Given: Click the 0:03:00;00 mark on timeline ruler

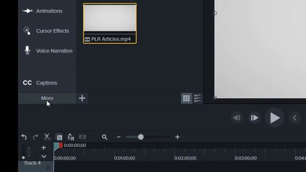Looking at the screenshot, I should (x=246, y=158).
